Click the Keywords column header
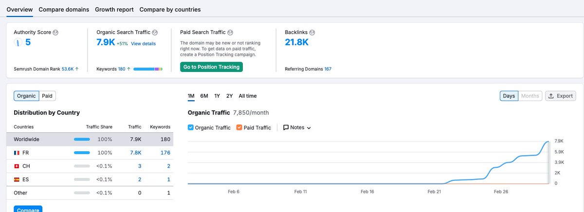584x212 pixels. pyautogui.click(x=160, y=127)
